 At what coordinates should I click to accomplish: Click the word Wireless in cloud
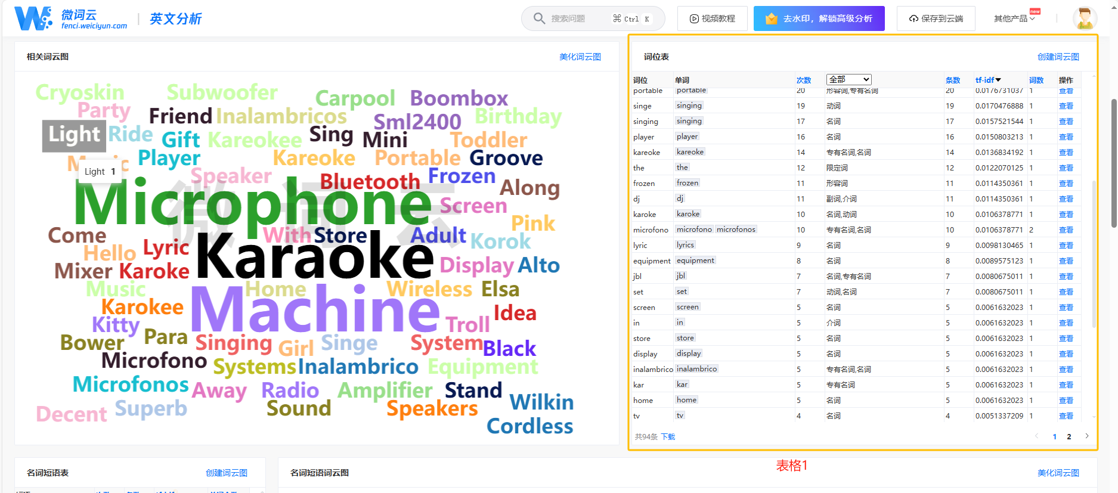[x=429, y=289]
